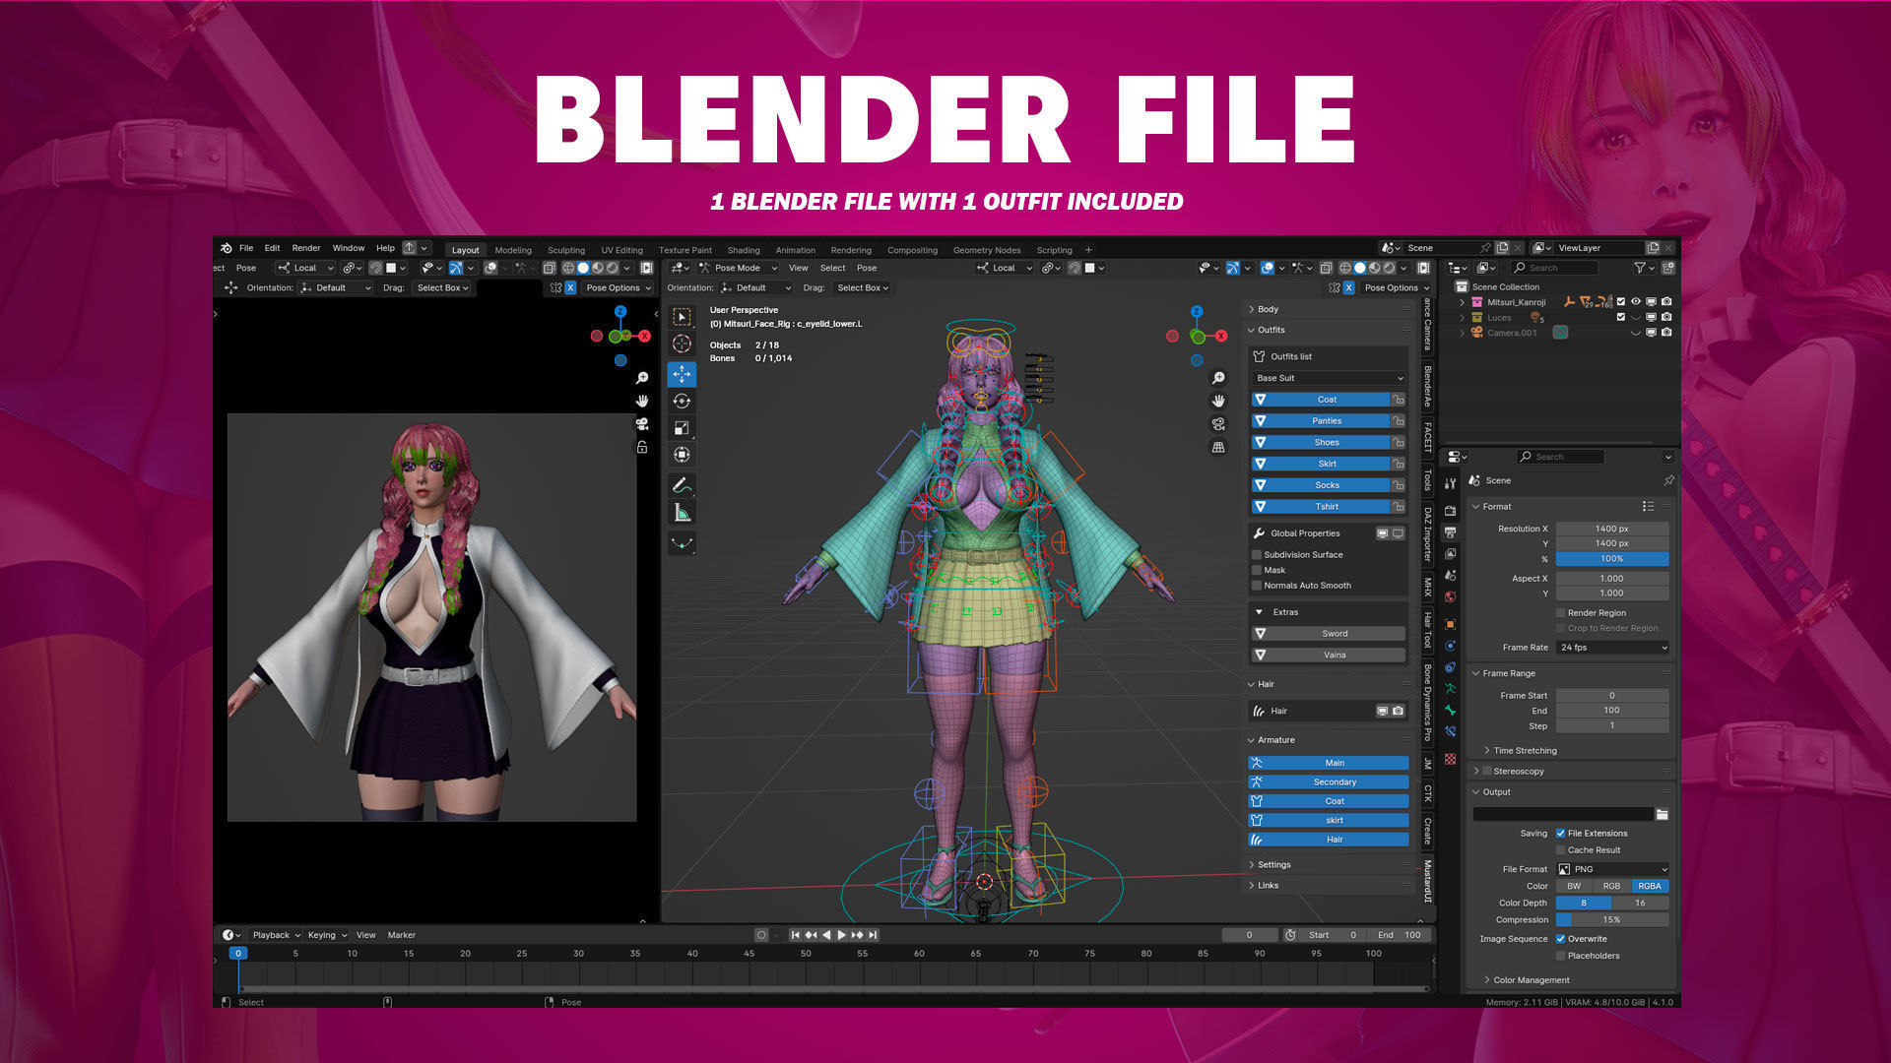Click the Blender logo menu icon

click(227, 248)
